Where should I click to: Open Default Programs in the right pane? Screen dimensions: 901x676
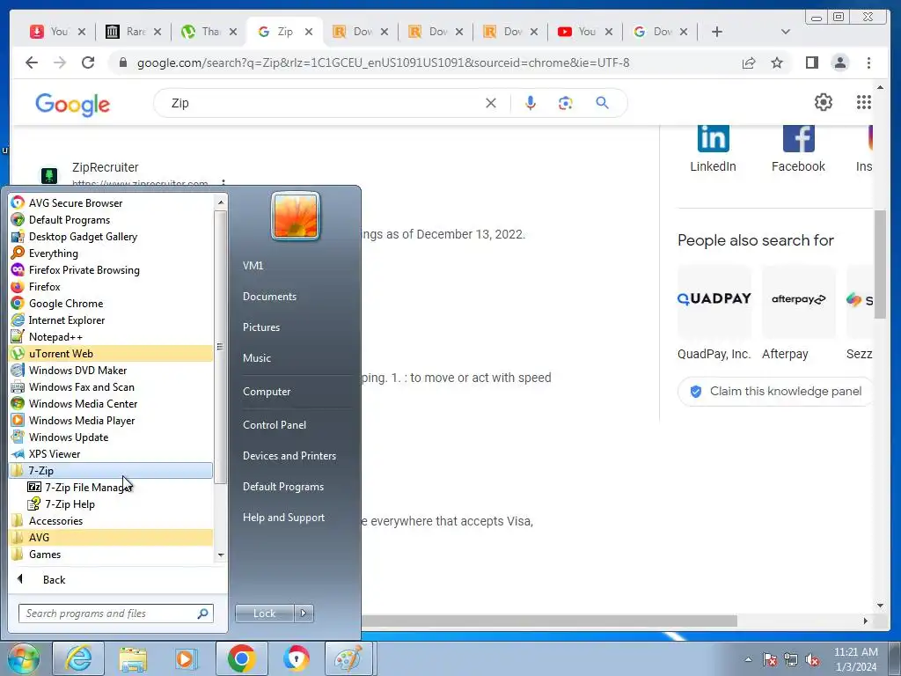pyautogui.click(x=283, y=487)
